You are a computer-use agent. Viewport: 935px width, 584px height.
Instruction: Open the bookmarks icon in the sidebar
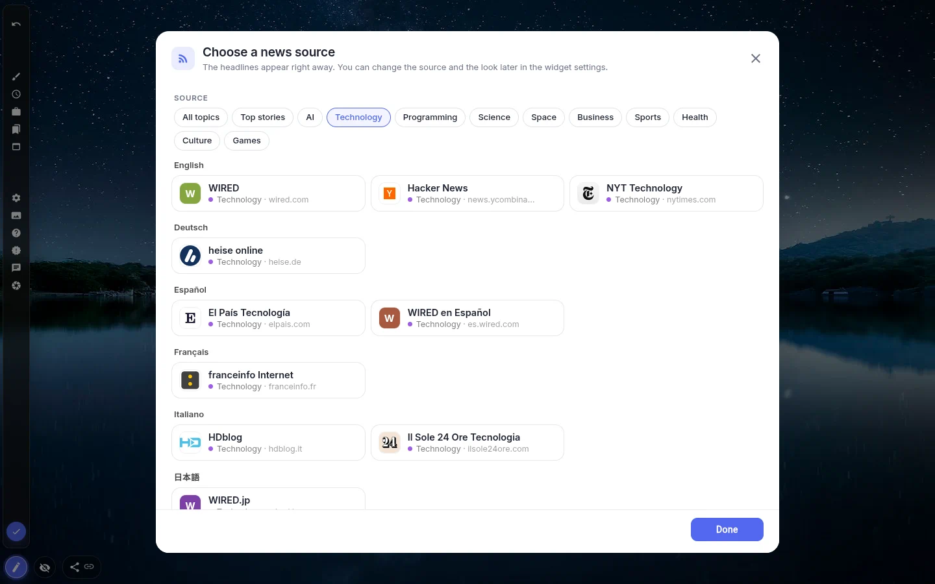click(x=16, y=129)
